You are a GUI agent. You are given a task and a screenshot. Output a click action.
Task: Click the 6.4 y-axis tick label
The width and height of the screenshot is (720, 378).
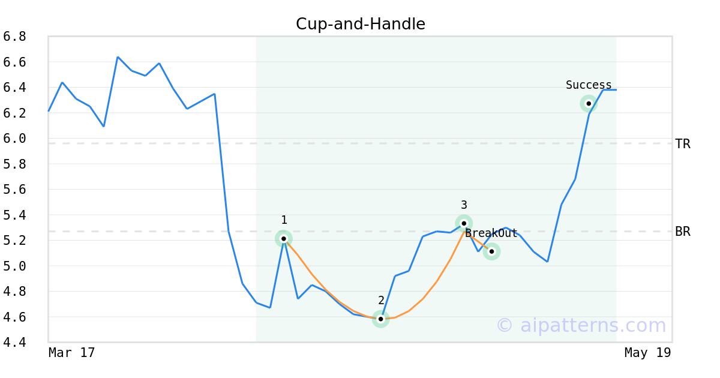click(14, 88)
